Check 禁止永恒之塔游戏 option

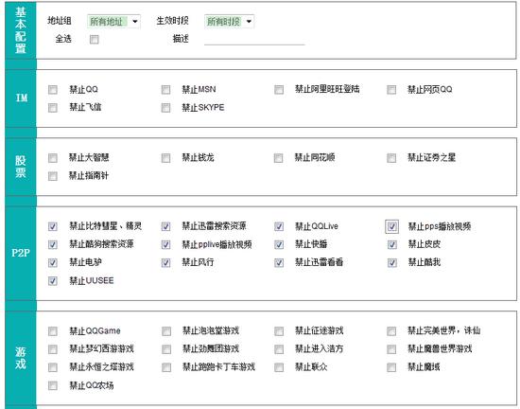[x=53, y=367]
